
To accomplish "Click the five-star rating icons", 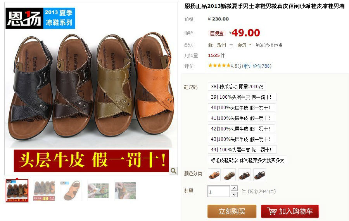I will tap(219, 65).
